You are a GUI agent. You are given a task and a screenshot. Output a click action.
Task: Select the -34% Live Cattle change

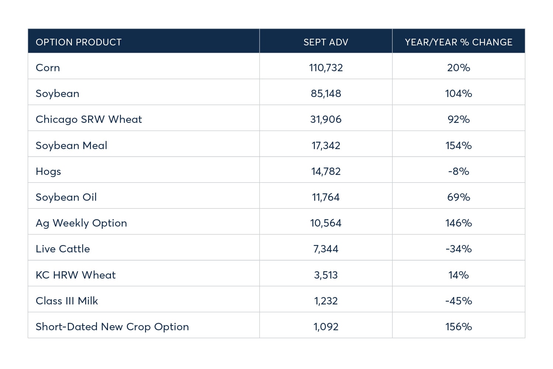coord(458,249)
